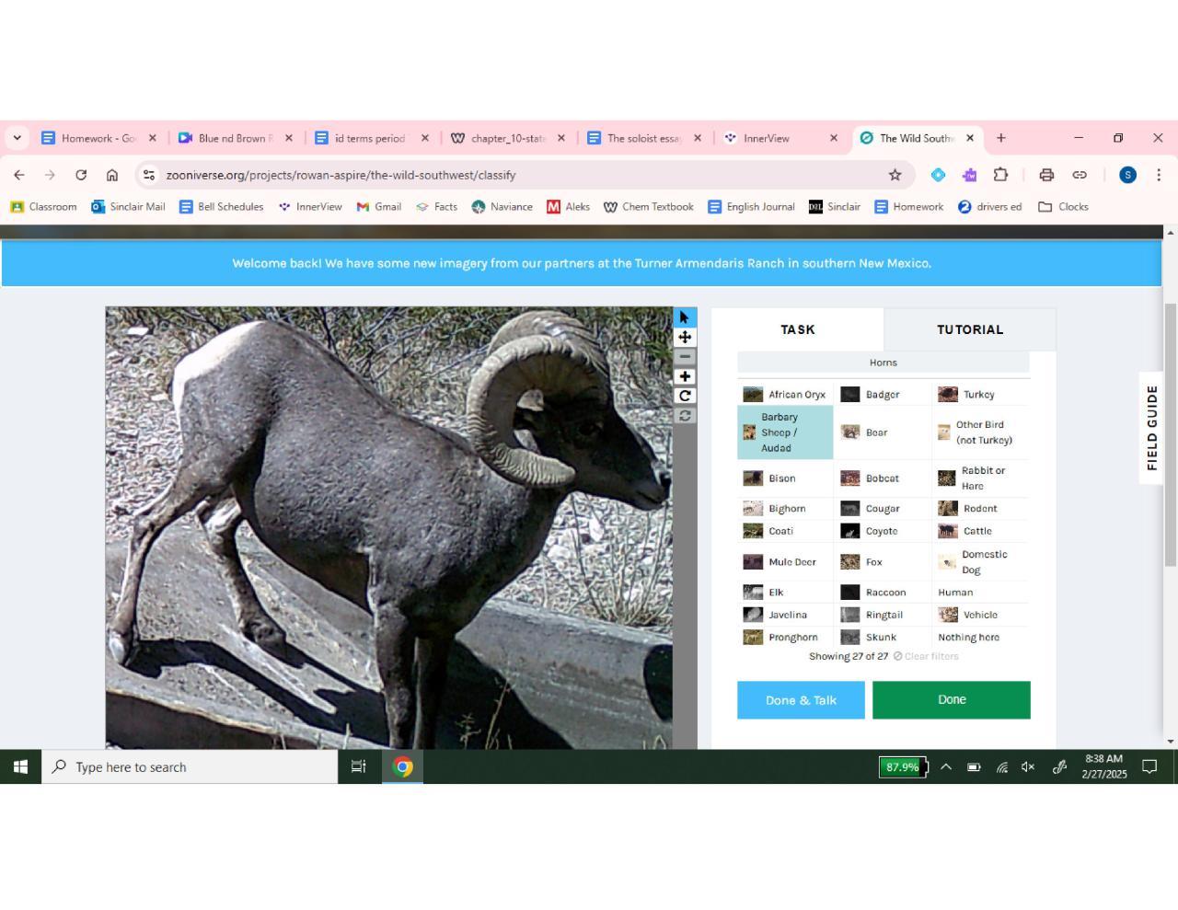The height and width of the screenshot is (910, 1178).
Task: Pick Bighorn as the animal
Action: point(785,509)
